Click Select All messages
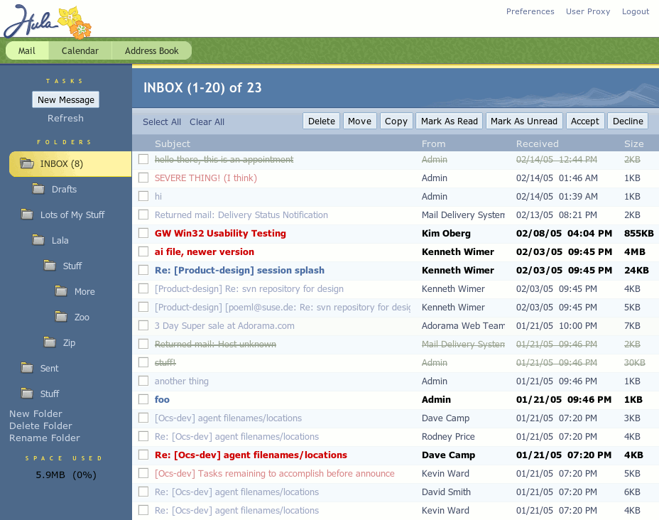 click(x=162, y=122)
